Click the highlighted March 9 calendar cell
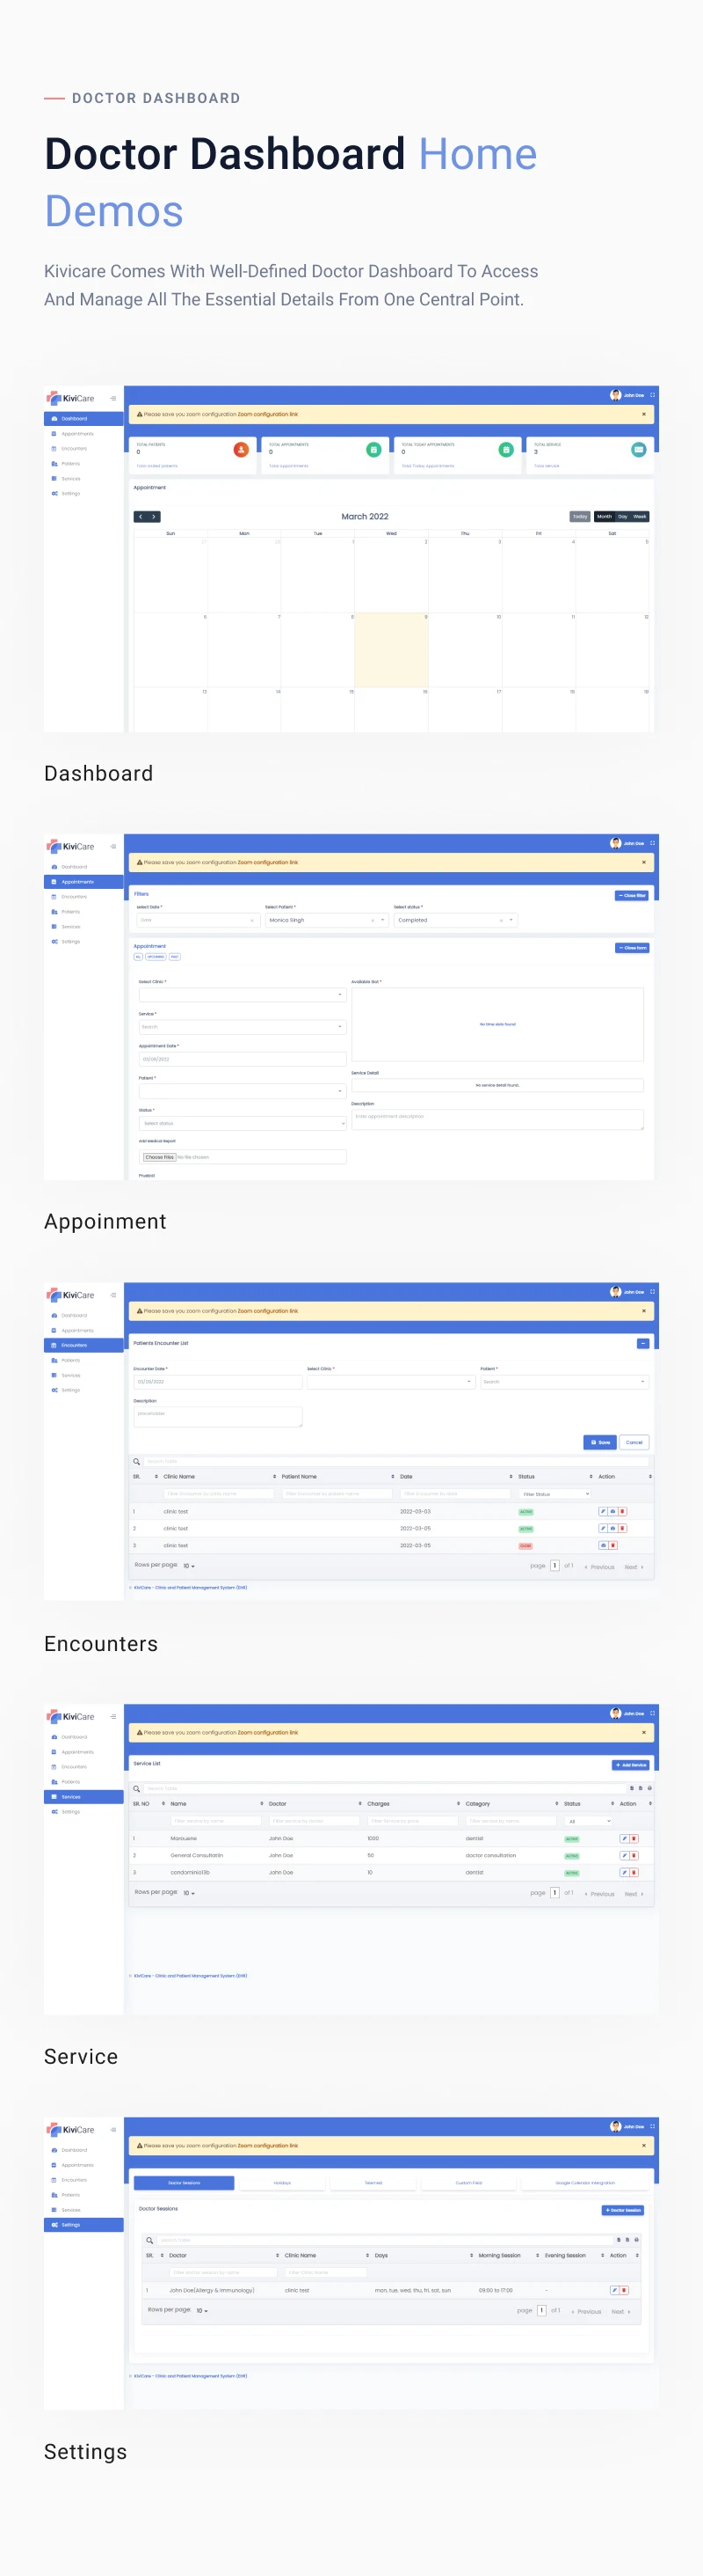The image size is (703, 2576). pos(391,649)
